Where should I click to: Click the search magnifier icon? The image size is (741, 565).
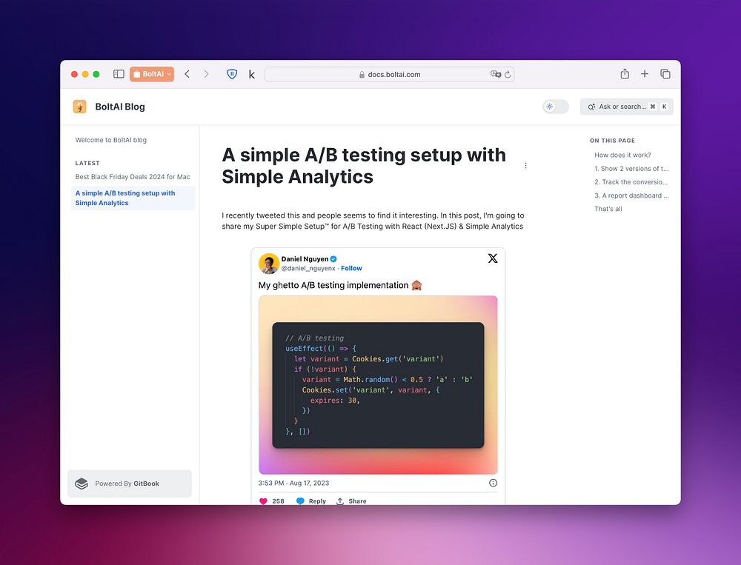591,107
